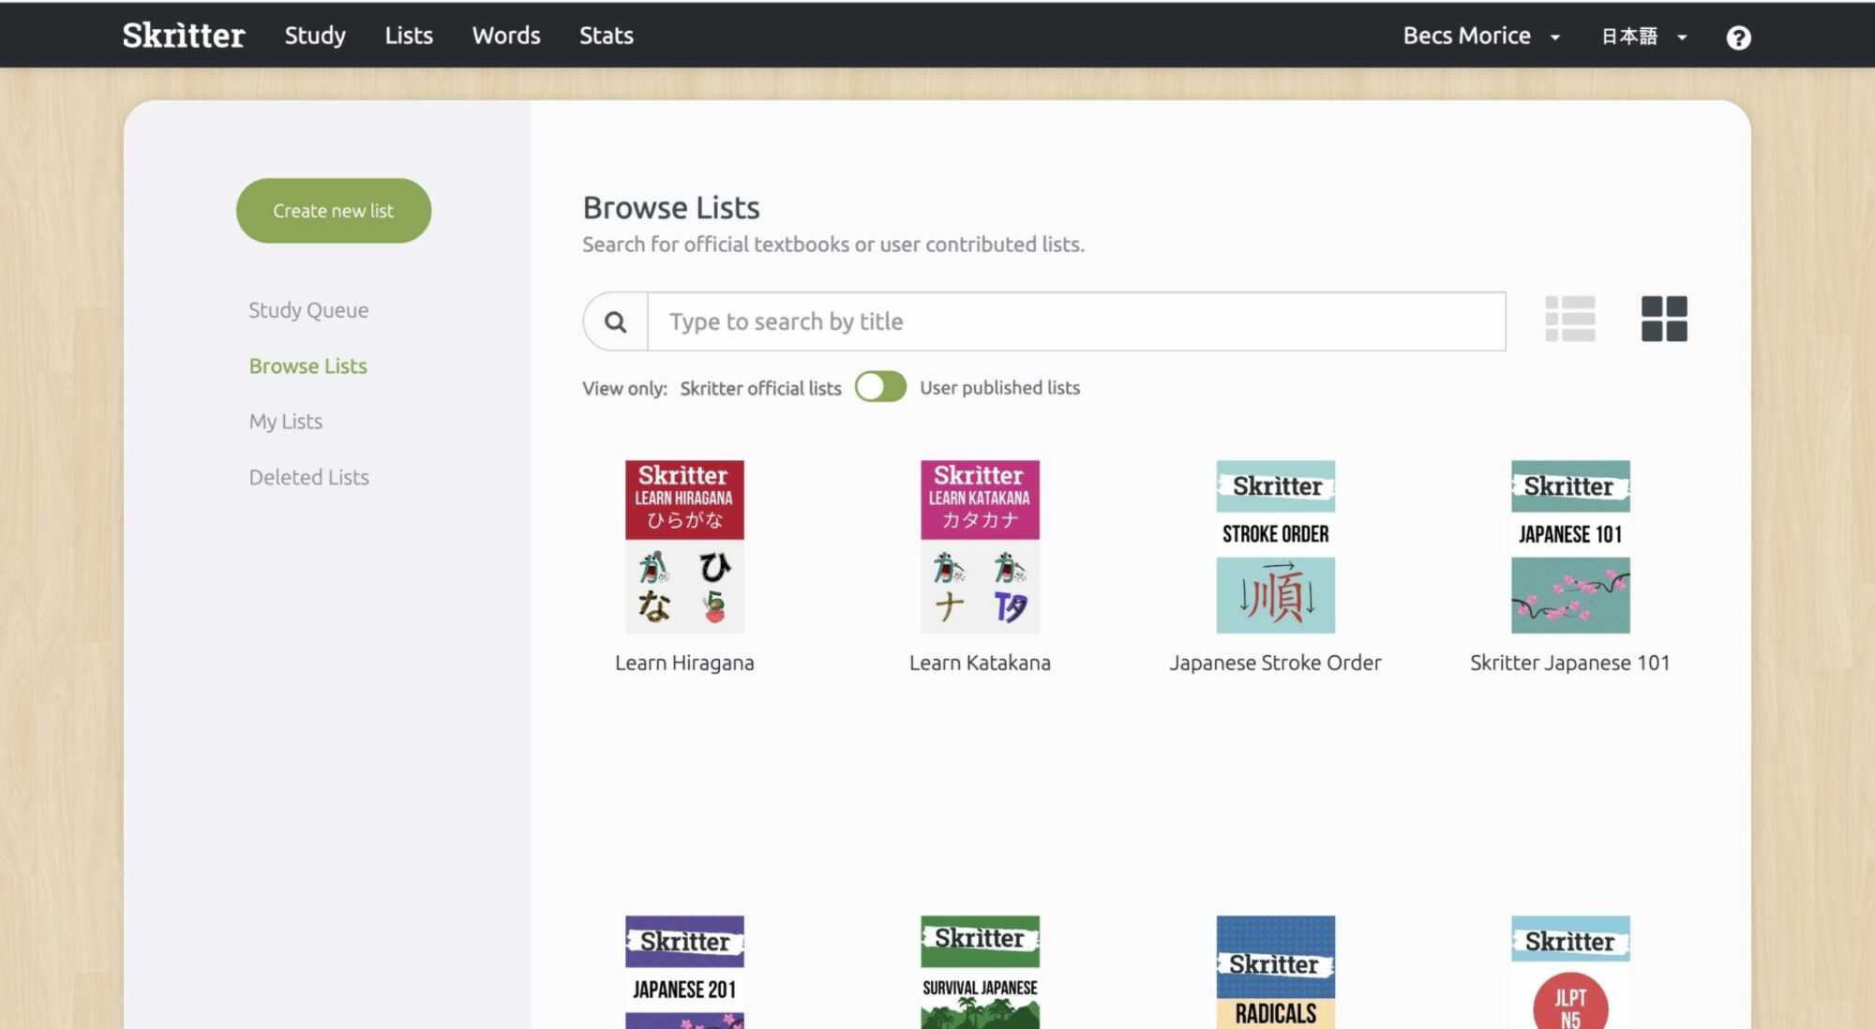Open My Lists in sidebar
1875x1029 pixels.
[x=286, y=422]
